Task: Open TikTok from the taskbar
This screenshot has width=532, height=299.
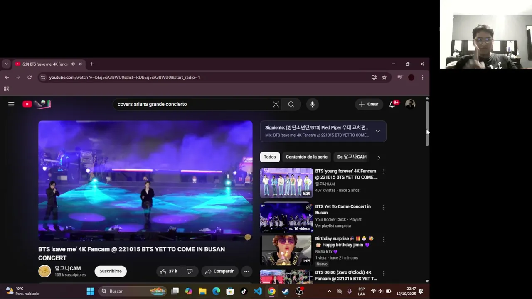Action: (244, 291)
